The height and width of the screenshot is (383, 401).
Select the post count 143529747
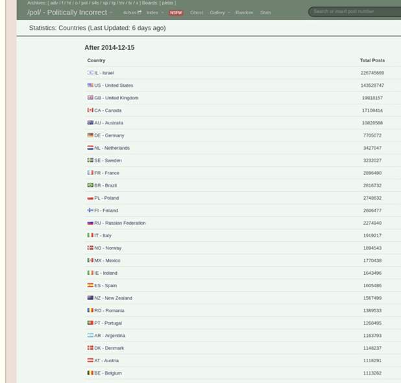[372, 86]
